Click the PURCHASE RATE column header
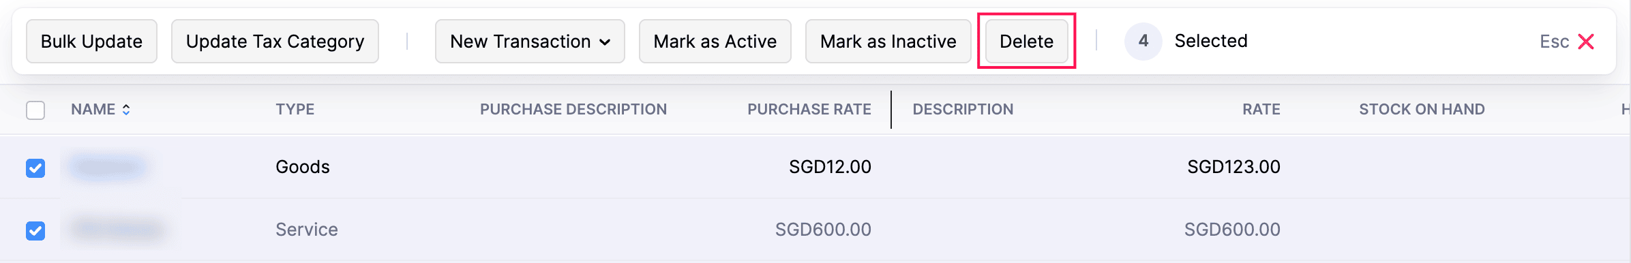Screen dimensions: 1631x263 click(x=809, y=109)
